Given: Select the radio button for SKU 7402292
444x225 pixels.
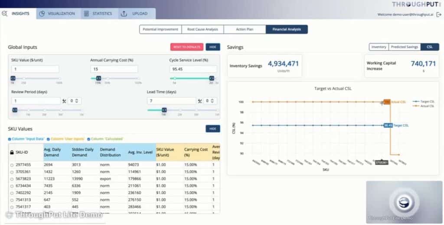Looking at the screenshot, I should (12, 193).
